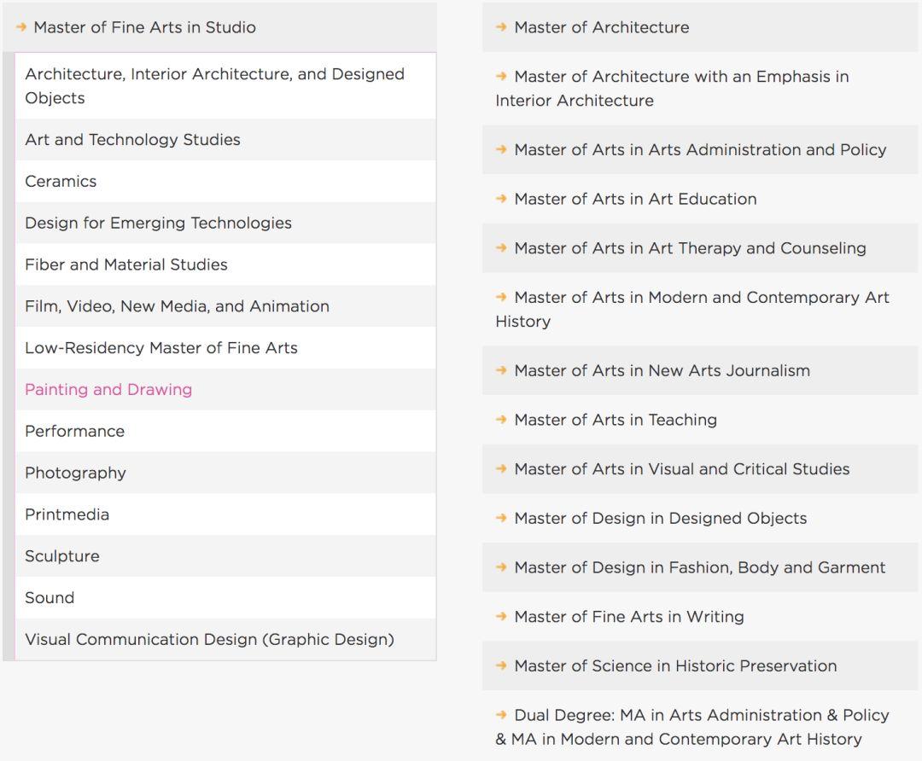Image resolution: width=922 pixels, height=761 pixels.
Task: Click arrow icon by Dual Degree program
Action: [501, 715]
